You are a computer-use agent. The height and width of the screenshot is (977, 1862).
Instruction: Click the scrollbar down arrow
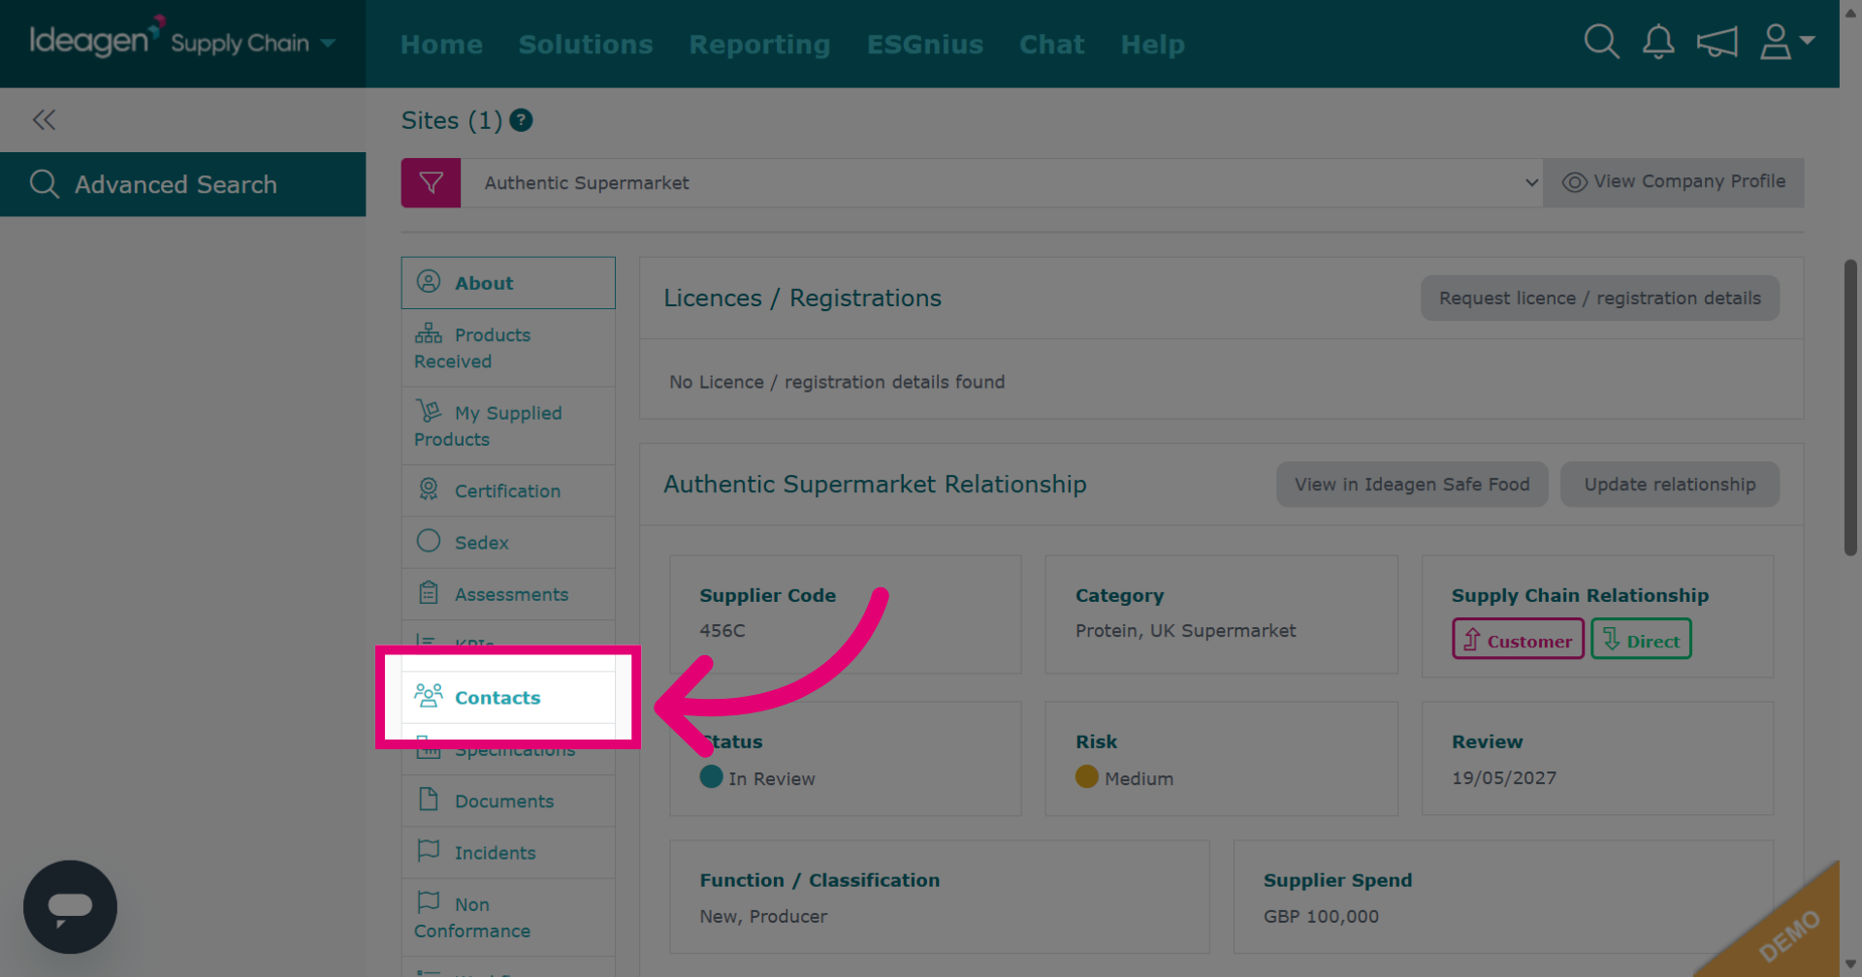point(1850,965)
